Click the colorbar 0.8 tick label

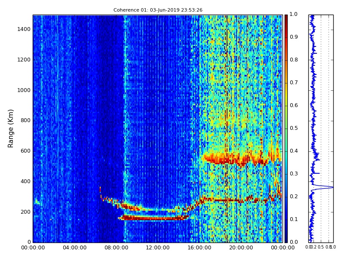click(294, 60)
